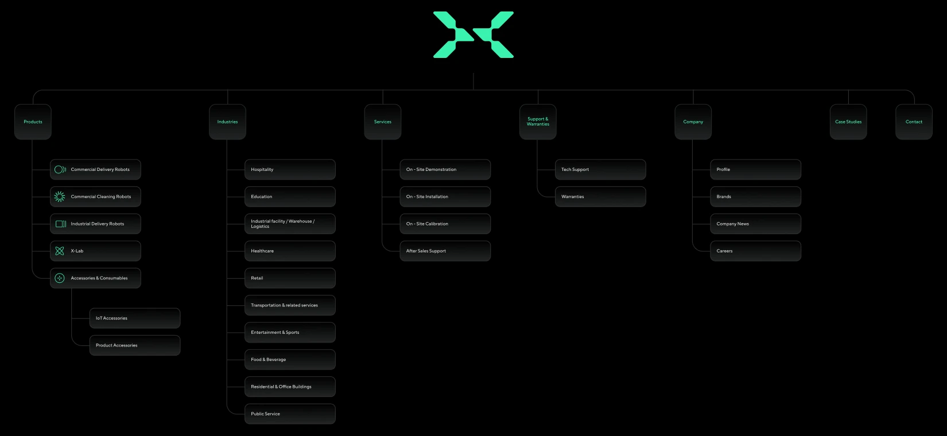Select On-Site Demonstration service

click(445, 170)
